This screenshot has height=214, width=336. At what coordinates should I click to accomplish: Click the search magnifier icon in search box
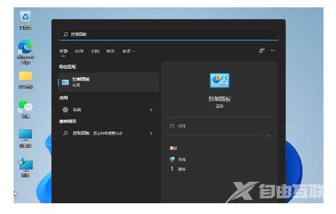click(65, 34)
